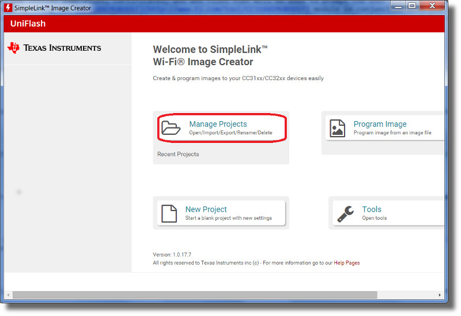Click the Recent Projects label

pyautogui.click(x=178, y=155)
